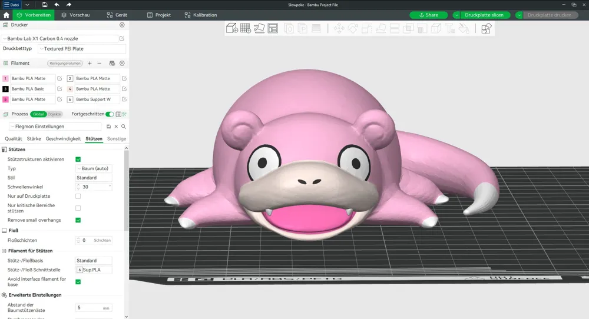Open the Datei menu dropdown arrow
589x319 pixels.
coord(28,5)
